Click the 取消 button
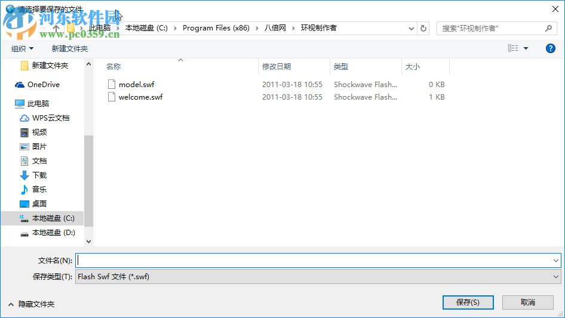 coord(527,302)
